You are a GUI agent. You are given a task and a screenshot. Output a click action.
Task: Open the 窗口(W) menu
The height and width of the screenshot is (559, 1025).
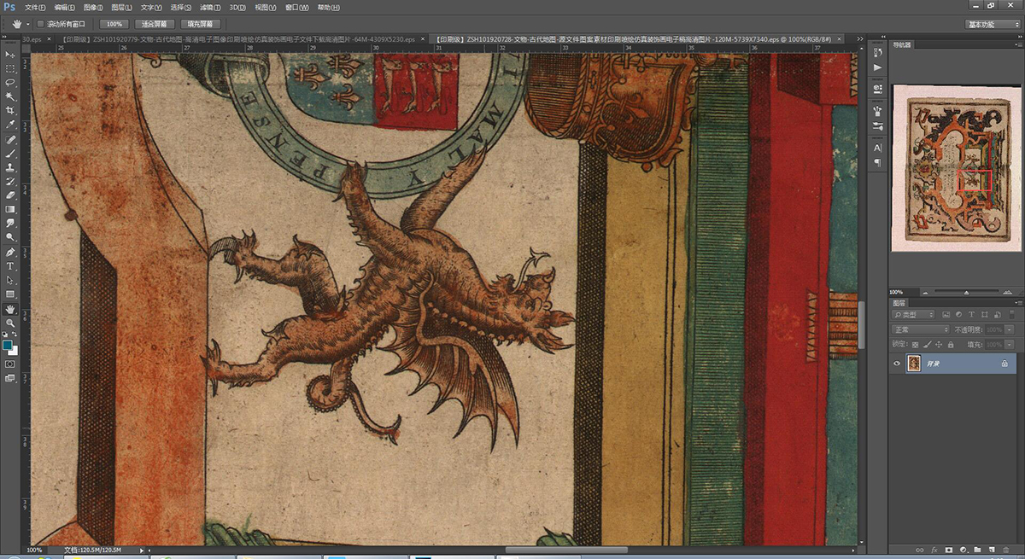(x=297, y=7)
